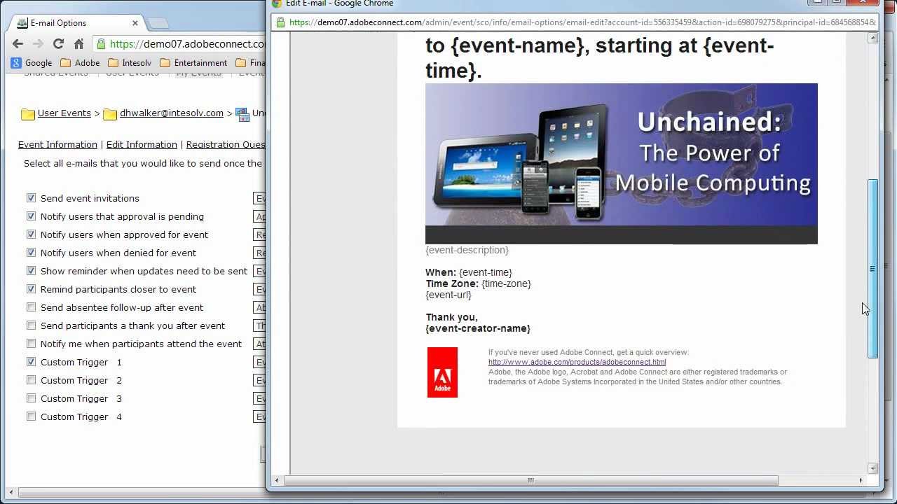Click the {event-url} placeholder text

click(448, 295)
